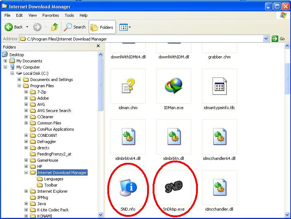Open the Help menu
The width and height of the screenshot is (291, 219).
[84, 15]
